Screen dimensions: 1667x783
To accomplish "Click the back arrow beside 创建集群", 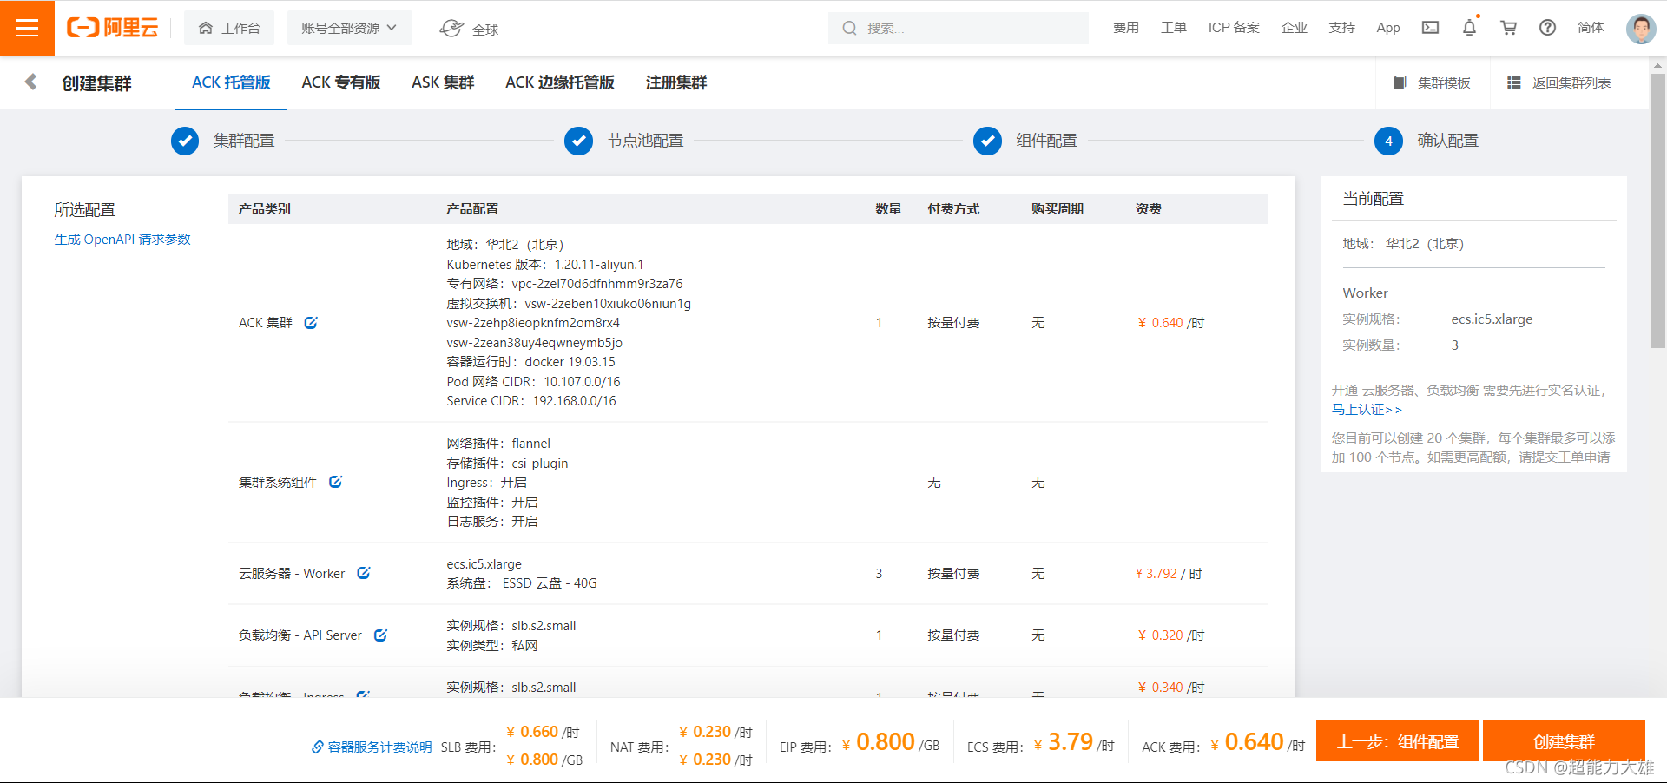I will coord(31,82).
